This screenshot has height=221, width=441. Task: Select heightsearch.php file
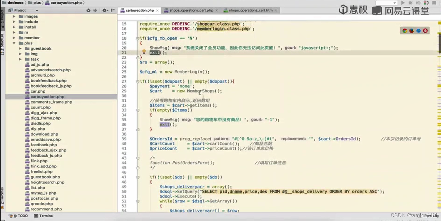[x=47, y=182]
